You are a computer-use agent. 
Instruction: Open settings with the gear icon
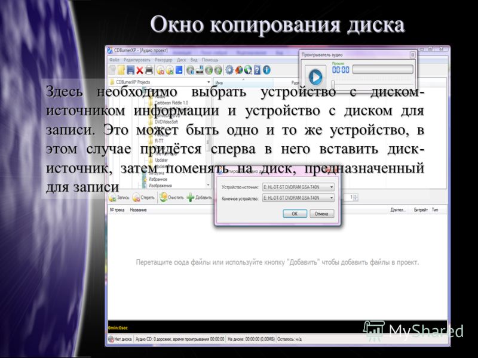pos(229,70)
